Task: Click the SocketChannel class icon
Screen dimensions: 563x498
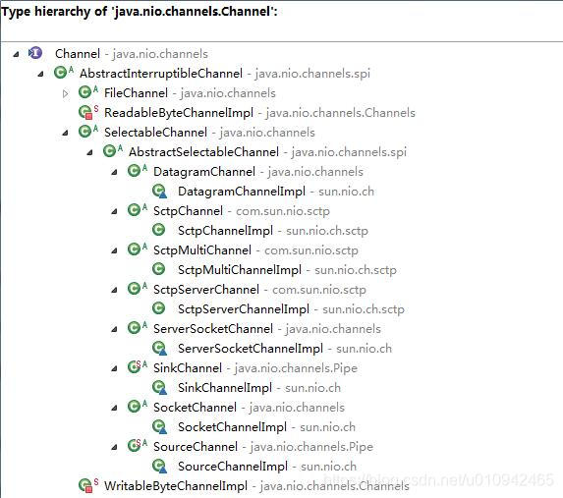Action: tap(138, 407)
